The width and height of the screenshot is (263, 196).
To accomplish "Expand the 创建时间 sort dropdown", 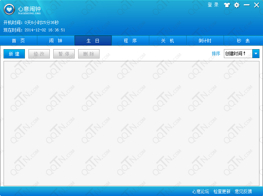I will [x=256, y=53].
